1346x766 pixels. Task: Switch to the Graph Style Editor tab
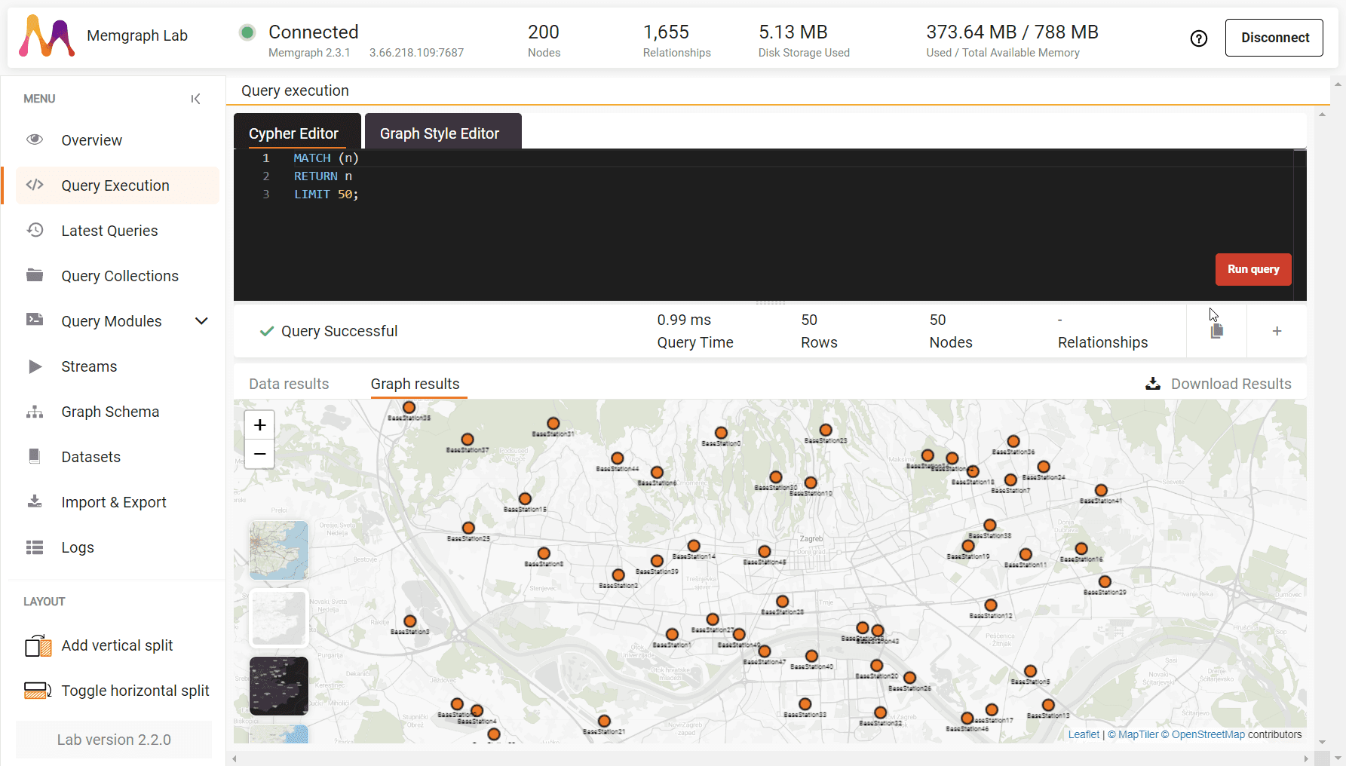pyautogui.click(x=440, y=133)
